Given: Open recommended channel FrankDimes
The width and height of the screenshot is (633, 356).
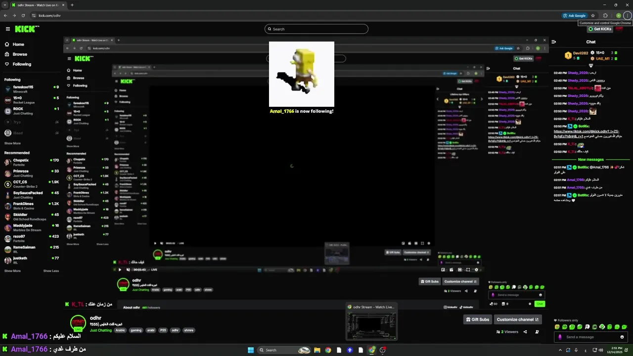Looking at the screenshot, I should tap(31, 206).
